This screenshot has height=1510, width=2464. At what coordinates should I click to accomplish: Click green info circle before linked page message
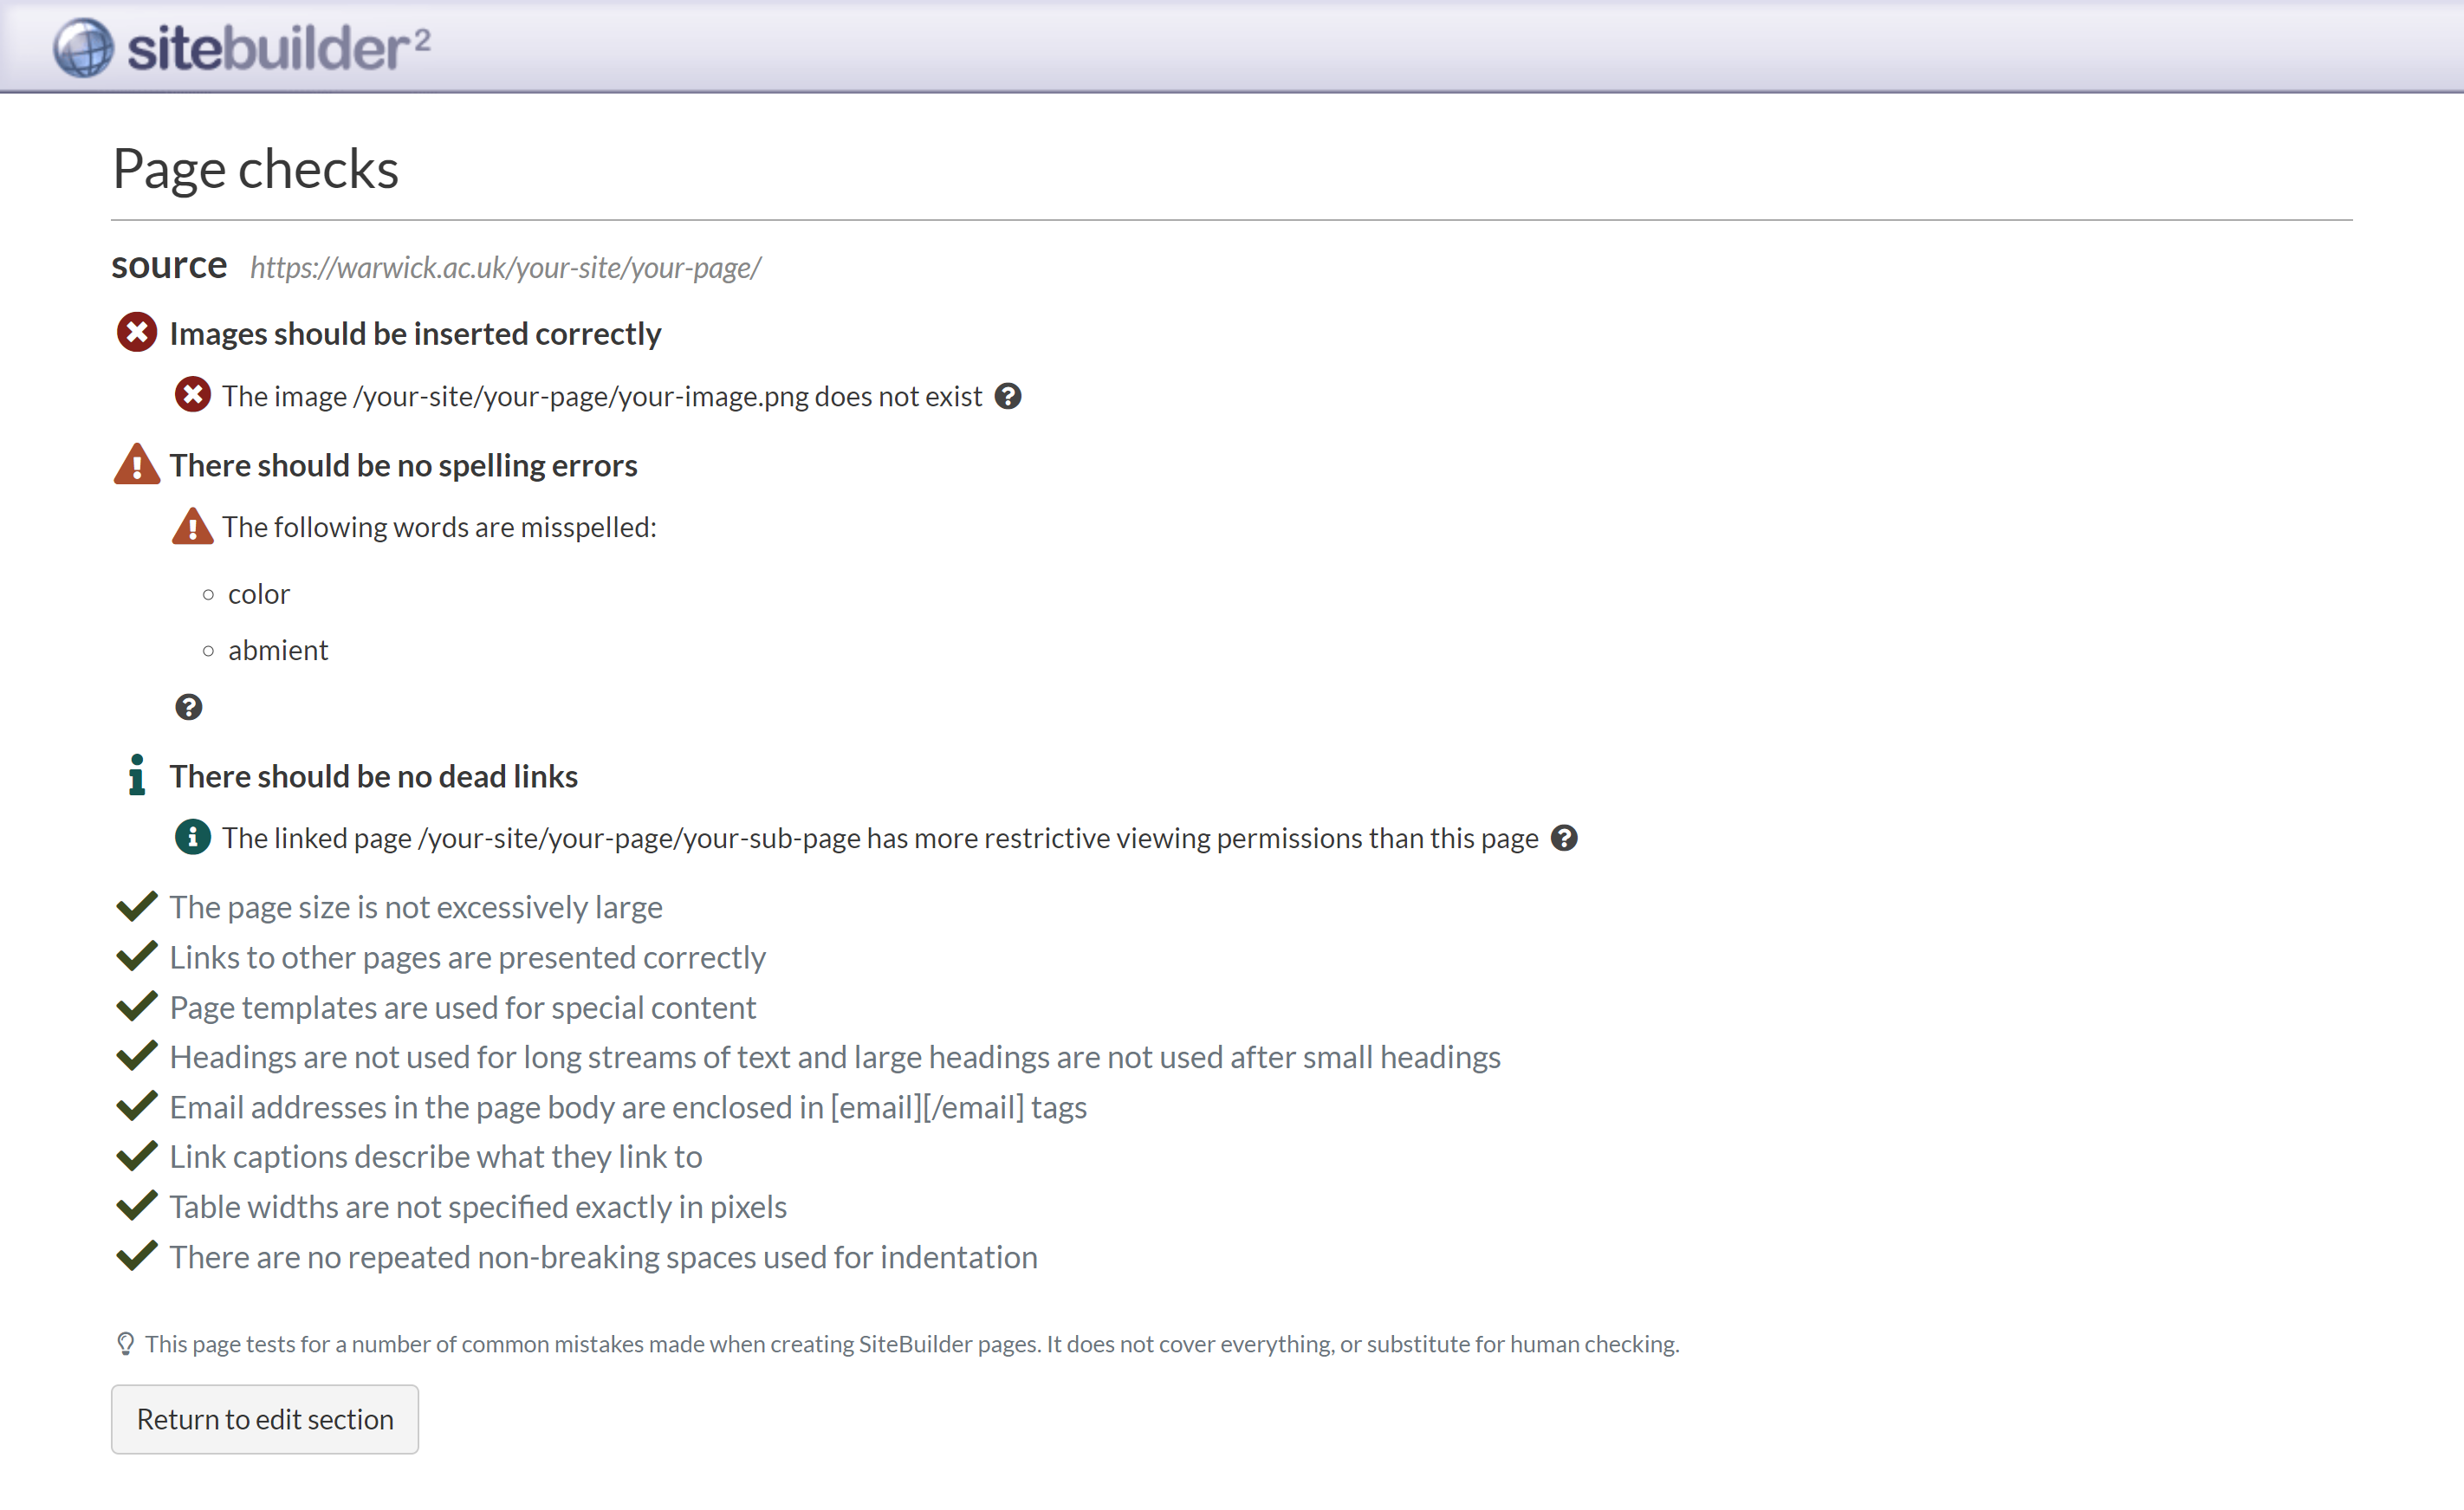pos(192,837)
